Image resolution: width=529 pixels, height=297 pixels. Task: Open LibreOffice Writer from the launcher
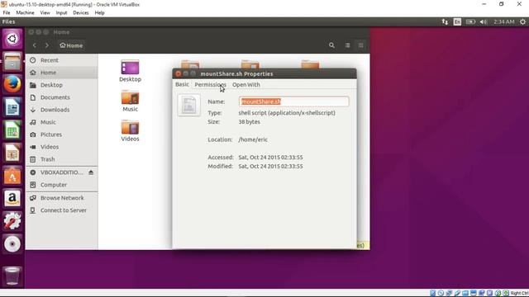[x=12, y=108]
